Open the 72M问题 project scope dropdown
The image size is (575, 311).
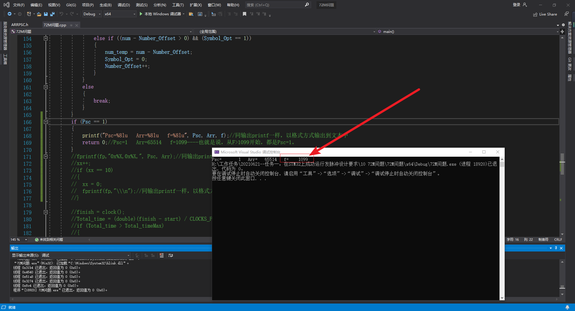[101, 31]
